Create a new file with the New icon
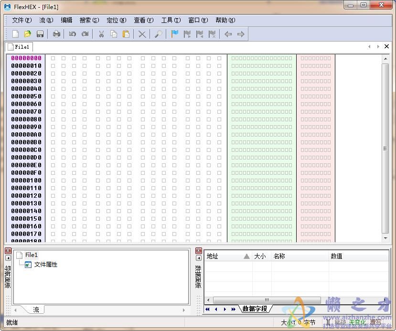The height and width of the screenshot is (331, 396). pyautogui.click(x=16, y=33)
